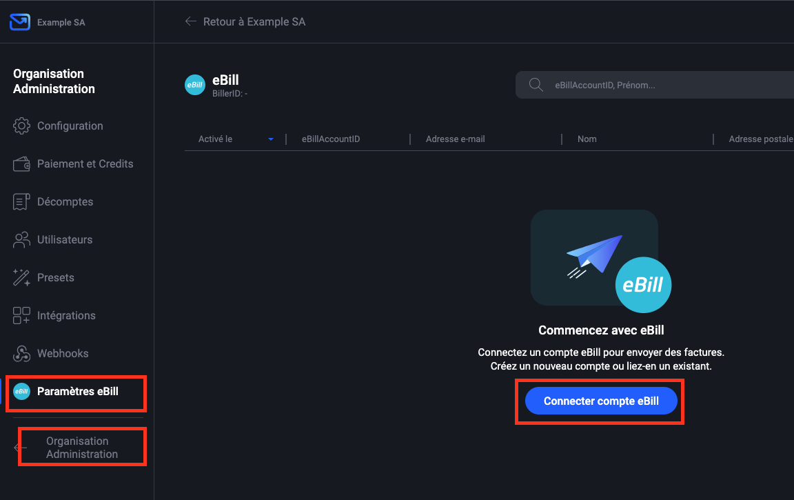Open the Utilisateurs section
Screen dimensions: 794x500
64,239
